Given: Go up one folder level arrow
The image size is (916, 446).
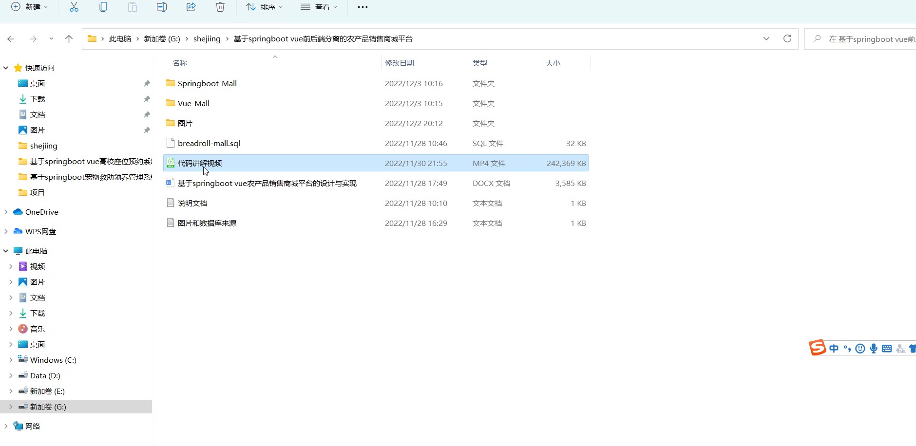Looking at the screenshot, I should pyautogui.click(x=69, y=39).
